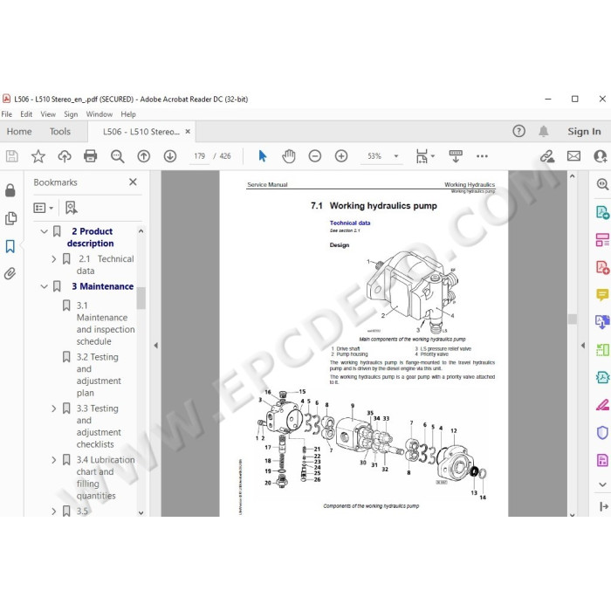Close the L506 - L510 Stereo tab
This screenshot has width=611, height=611.
188,132
